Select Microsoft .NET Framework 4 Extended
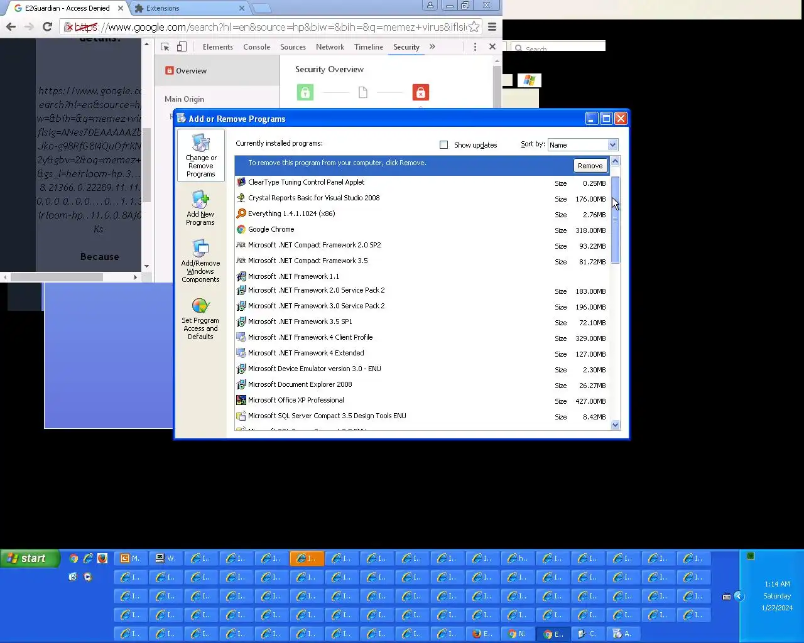 click(421, 353)
